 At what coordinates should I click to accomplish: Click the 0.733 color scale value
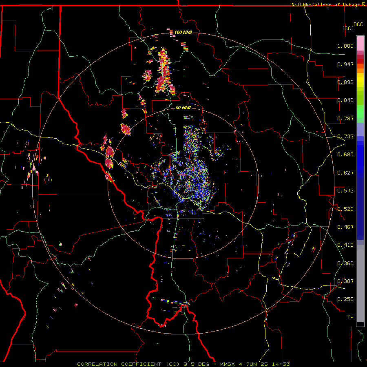tap(345, 137)
